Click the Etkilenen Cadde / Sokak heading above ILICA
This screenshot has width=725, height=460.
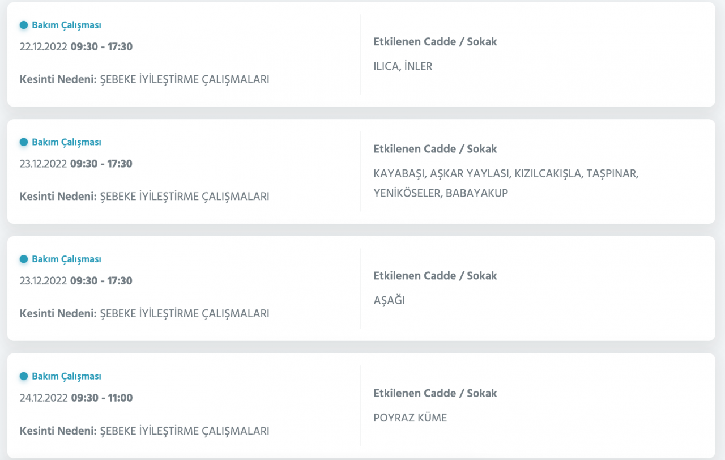tap(435, 41)
